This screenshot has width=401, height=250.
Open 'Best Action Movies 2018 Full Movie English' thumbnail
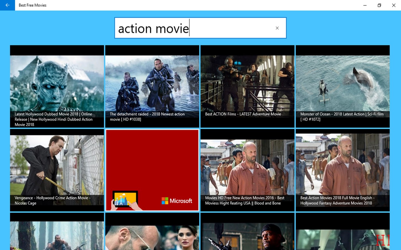point(343,170)
